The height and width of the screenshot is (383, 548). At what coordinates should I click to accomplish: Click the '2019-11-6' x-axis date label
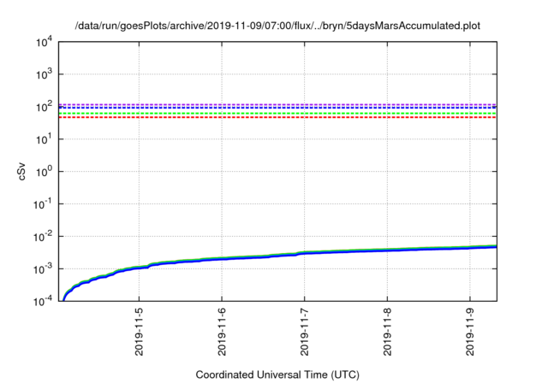222,332
